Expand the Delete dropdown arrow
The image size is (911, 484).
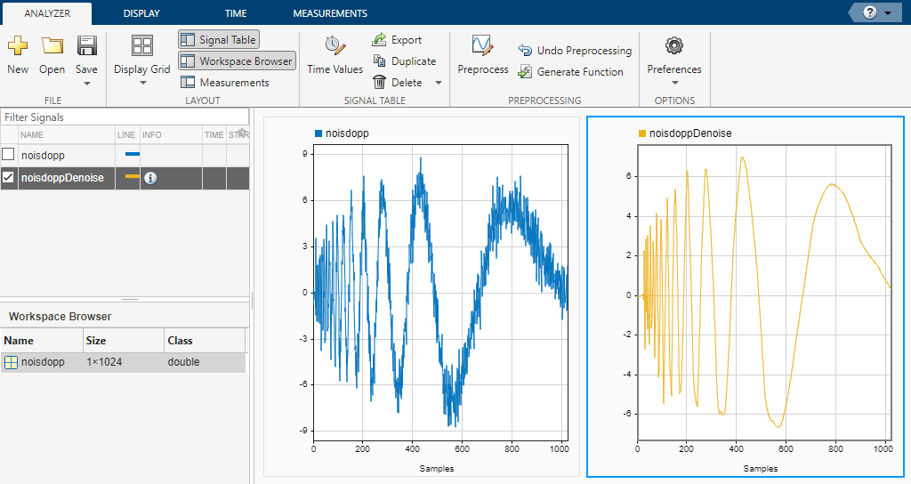[439, 83]
